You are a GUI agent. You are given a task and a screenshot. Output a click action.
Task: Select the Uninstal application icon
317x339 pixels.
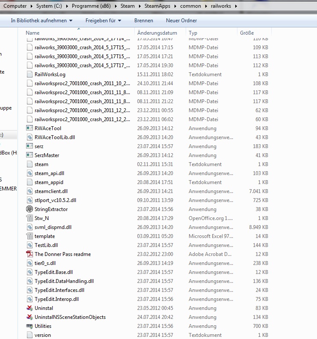pyautogui.click(x=30, y=308)
